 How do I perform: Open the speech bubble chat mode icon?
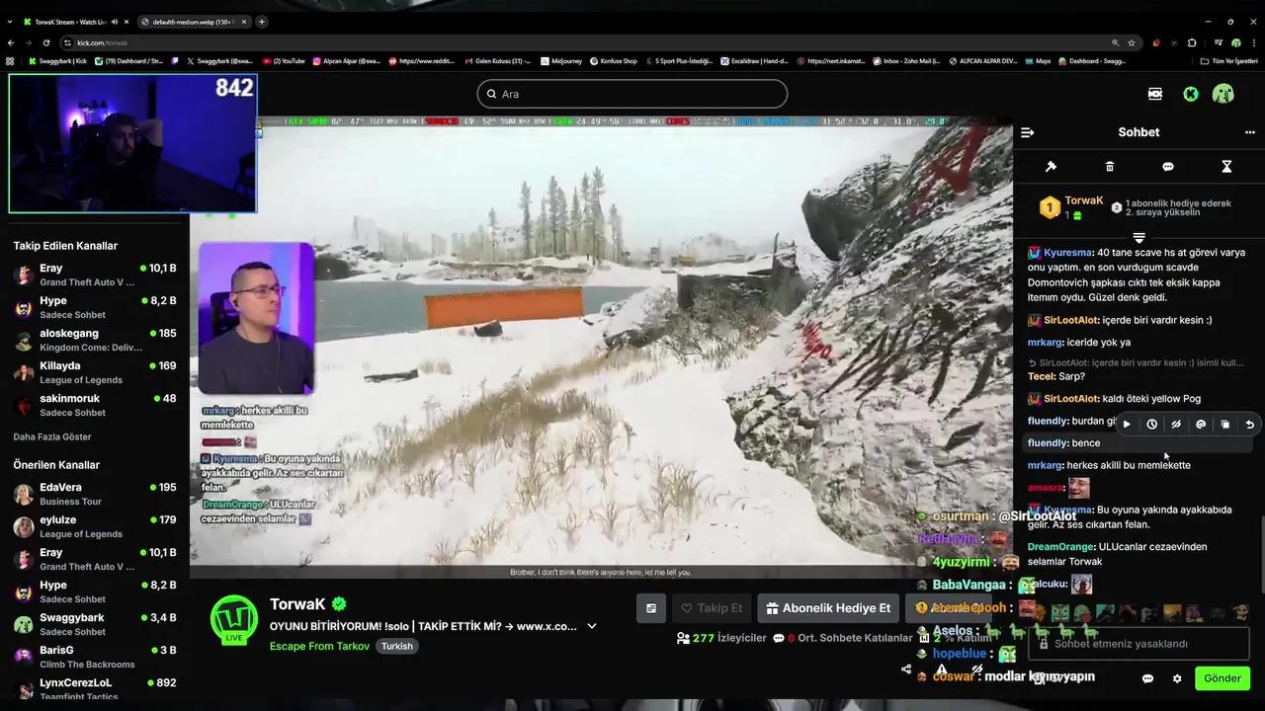[1168, 167]
